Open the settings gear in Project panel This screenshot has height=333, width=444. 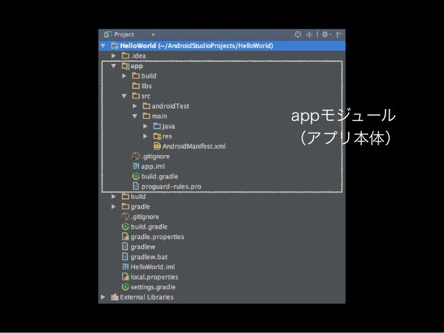click(325, 35)
